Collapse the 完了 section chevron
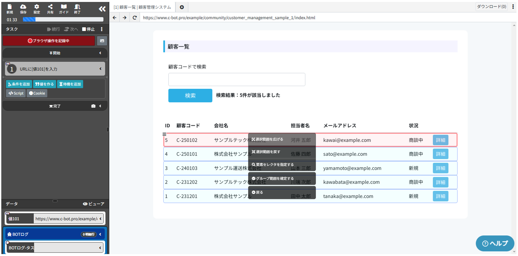Screen dimensions: 518x256 pos(100,106)
